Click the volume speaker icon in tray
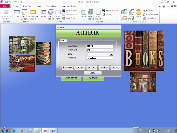Viewport: 177px width, 133px height. click(150, 131)
